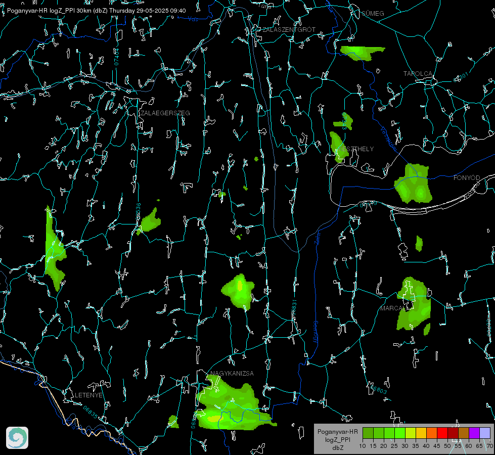
Task: Click the ZALAEGERSZEG city label
Action: (x=165, y=113)
